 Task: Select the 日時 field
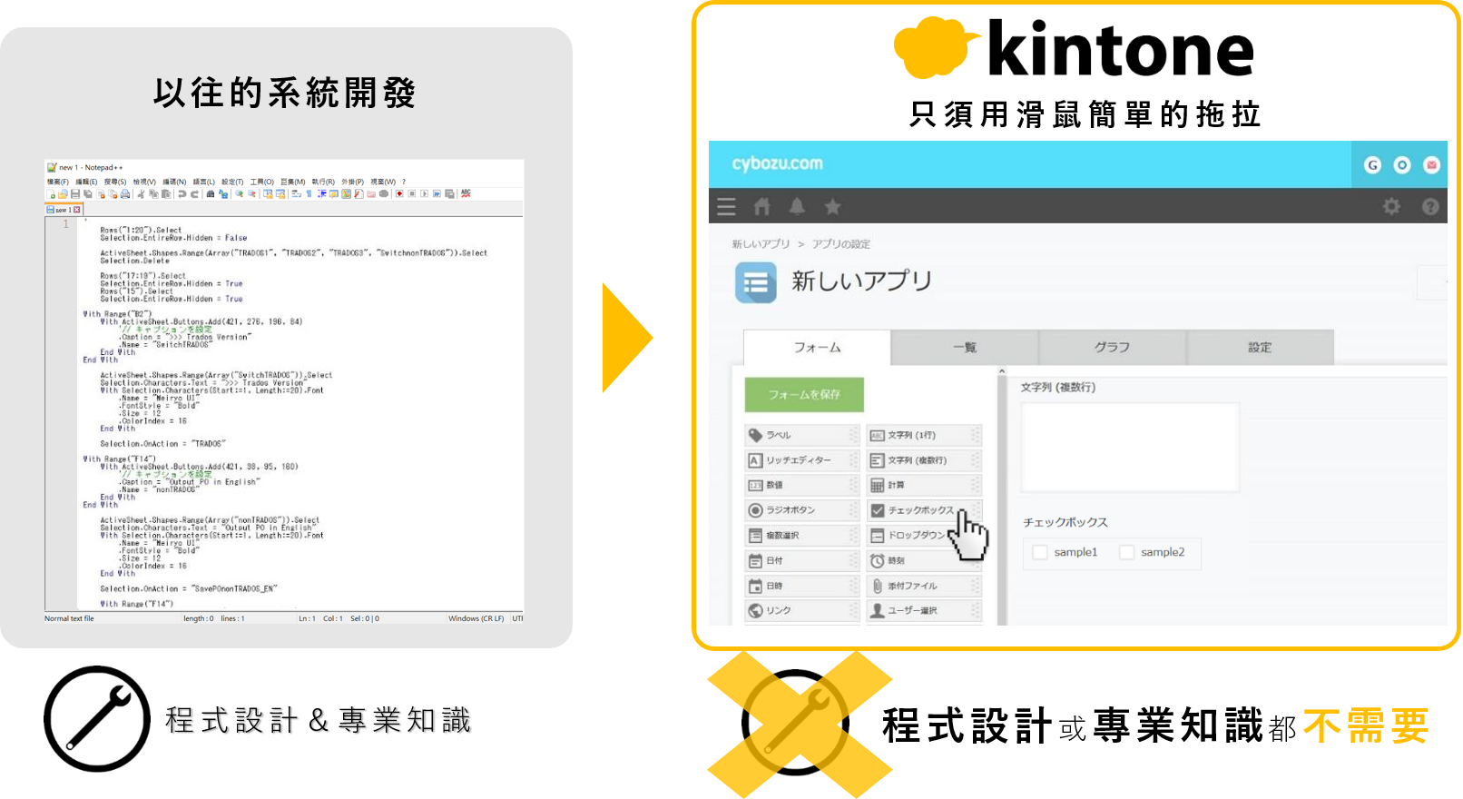pos(801,586)
